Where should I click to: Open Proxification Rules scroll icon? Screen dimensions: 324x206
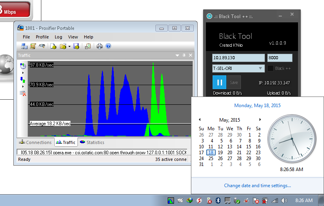point(33,46)
